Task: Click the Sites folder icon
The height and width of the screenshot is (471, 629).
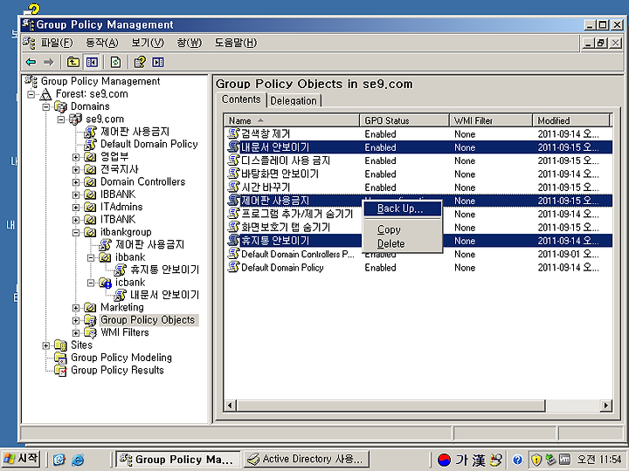Action: click(60, 345)
